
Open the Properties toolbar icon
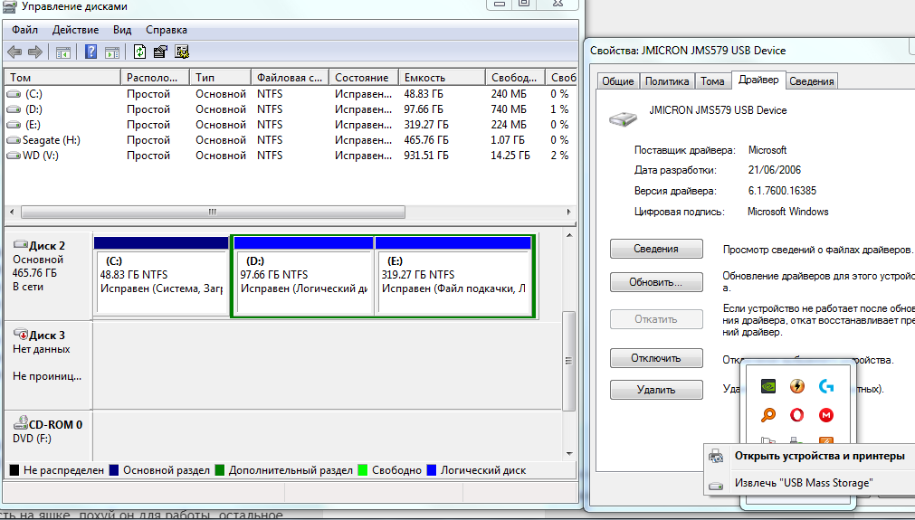(160, 52)
